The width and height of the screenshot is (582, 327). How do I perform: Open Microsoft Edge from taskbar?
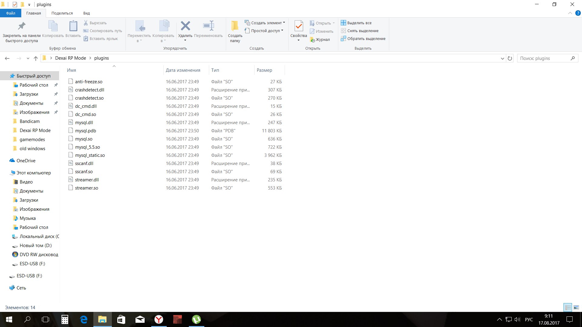(x=84, y=319)
